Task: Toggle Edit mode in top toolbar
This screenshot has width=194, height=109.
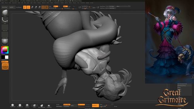Action: click(25, 7)
